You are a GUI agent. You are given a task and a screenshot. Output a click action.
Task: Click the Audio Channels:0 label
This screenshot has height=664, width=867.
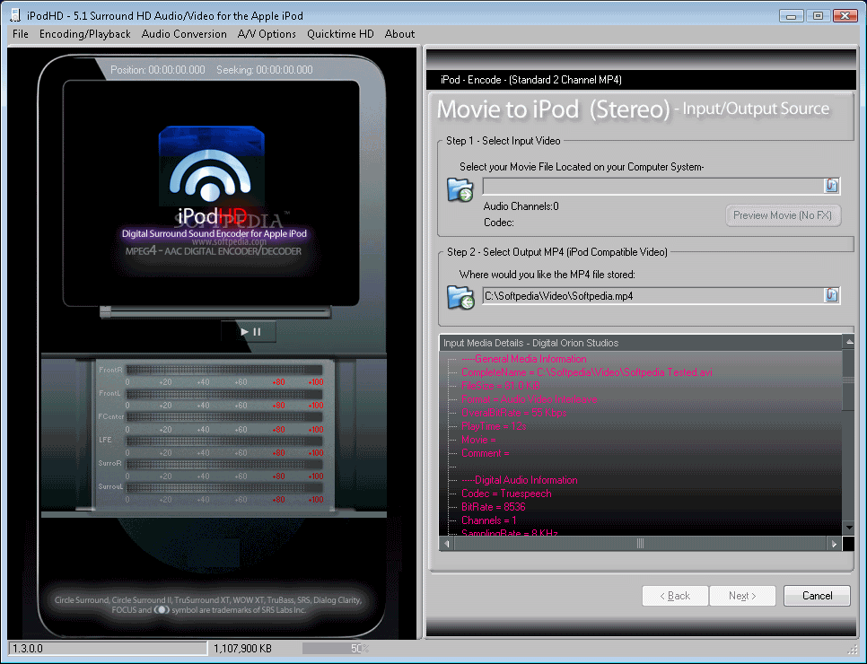click(521, 206)
